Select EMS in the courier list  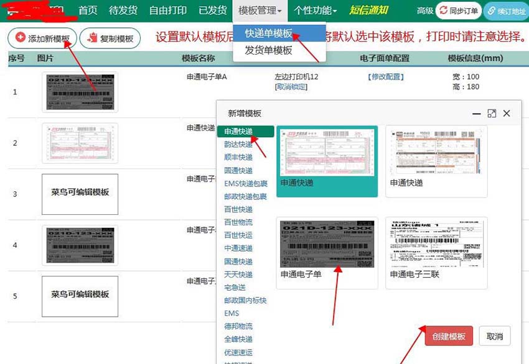pos(232,314)
